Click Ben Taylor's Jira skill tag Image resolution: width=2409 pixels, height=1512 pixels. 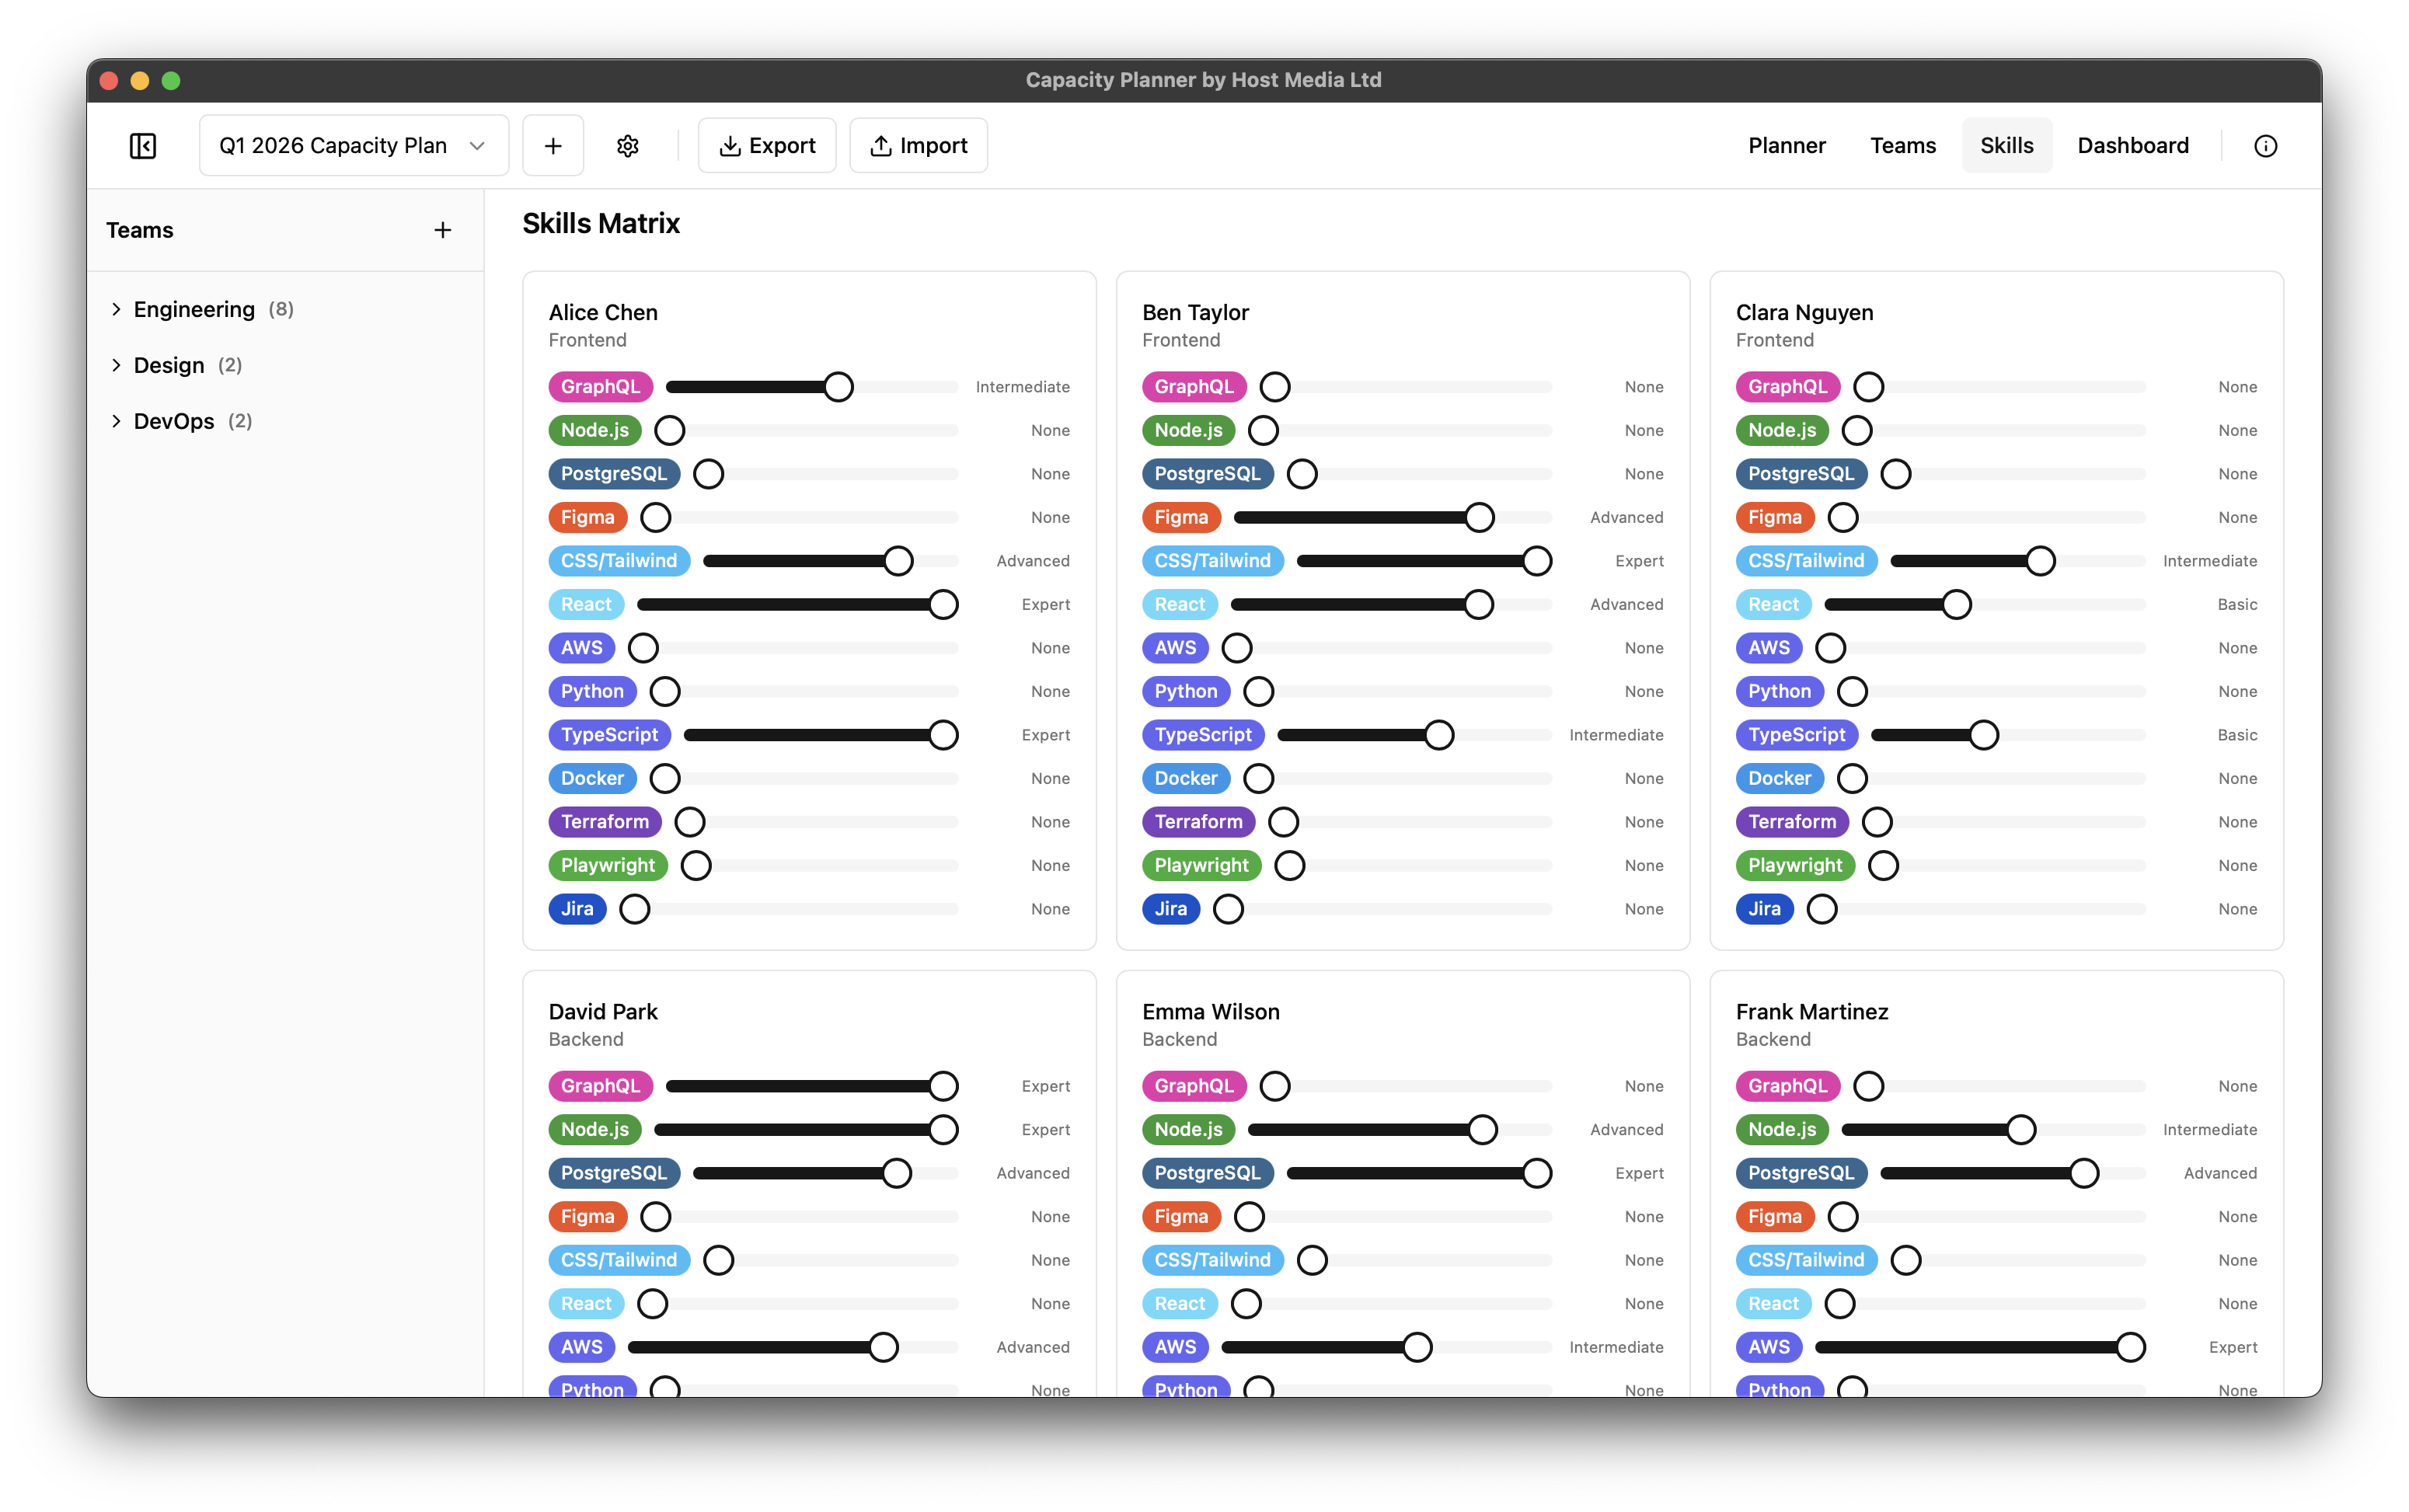[1171, 909]
